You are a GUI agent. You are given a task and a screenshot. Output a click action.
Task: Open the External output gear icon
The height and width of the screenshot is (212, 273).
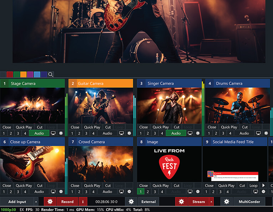(x=131, y=202)
